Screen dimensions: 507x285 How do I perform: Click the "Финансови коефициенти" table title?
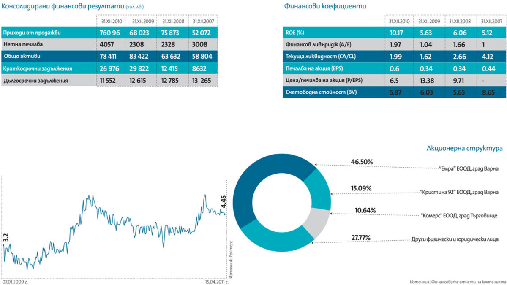pyautogui.click(x=325, y=6)
